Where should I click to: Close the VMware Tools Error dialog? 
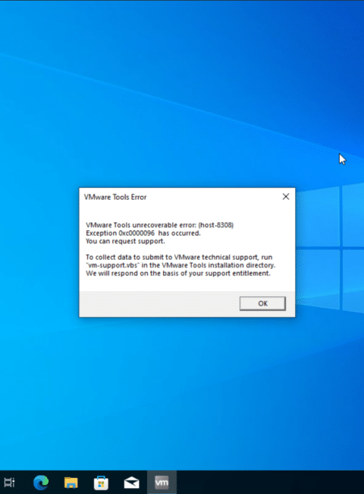coord(286,197)
